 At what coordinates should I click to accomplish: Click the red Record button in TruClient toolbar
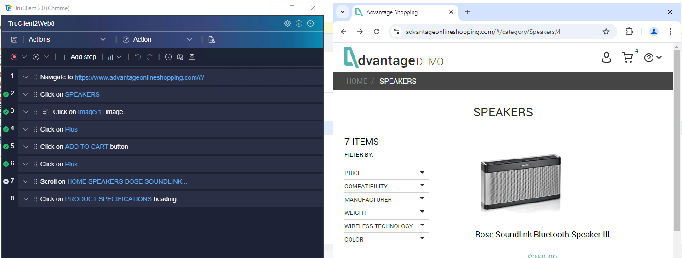pyautogui.click(x=14, y=57)
